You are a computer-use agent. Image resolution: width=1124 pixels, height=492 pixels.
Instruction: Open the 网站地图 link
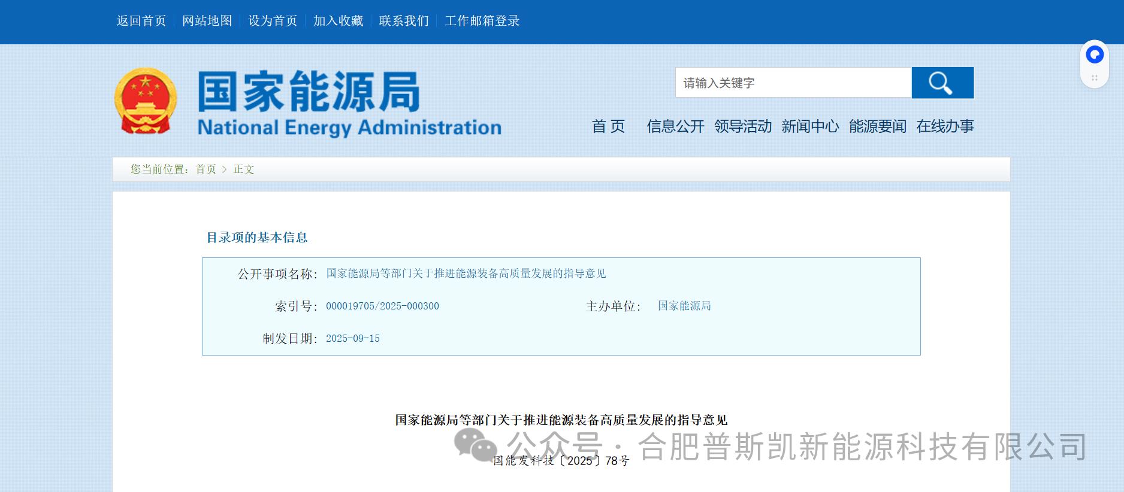[207, 21]
